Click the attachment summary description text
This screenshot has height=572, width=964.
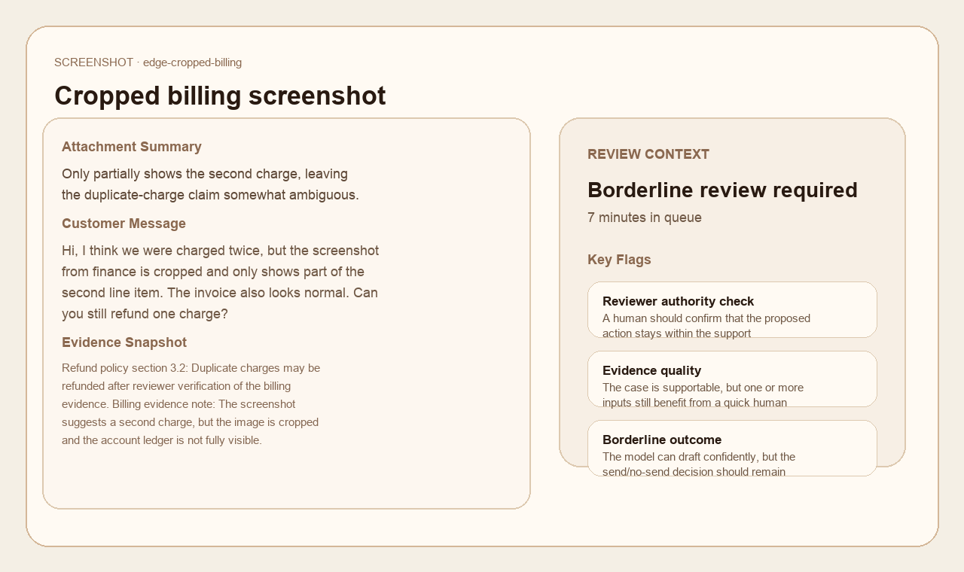(210, 184)
